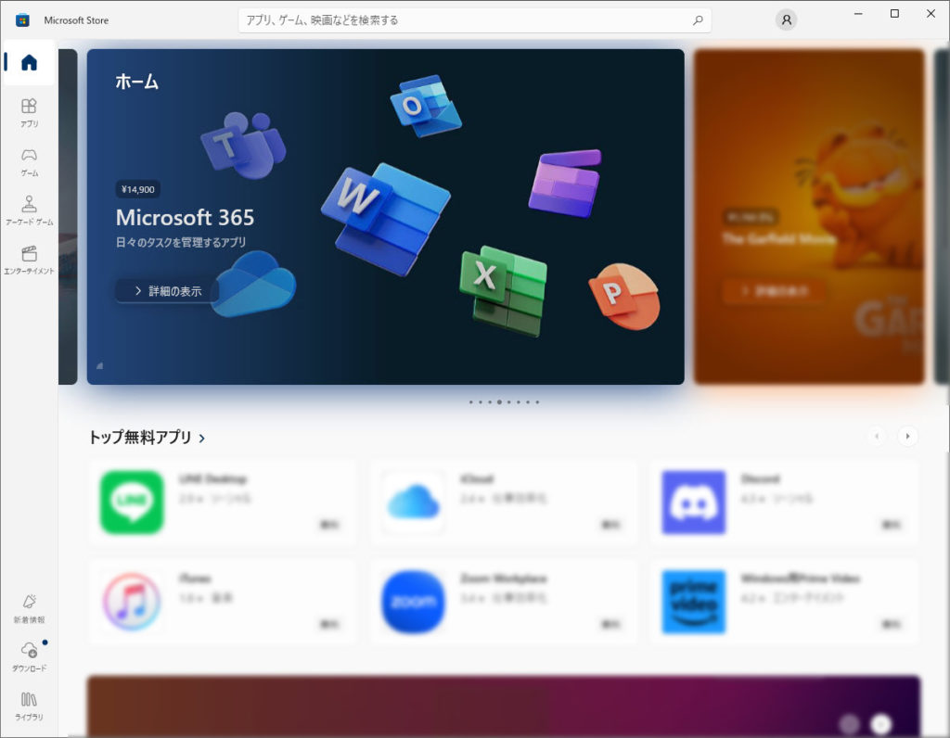
Task: Open the Home sidebar icon
Action: tap(29, 63)
